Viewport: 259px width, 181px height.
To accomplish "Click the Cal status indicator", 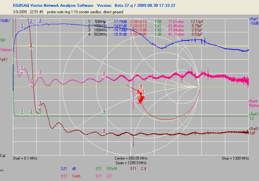I will 3,156.
